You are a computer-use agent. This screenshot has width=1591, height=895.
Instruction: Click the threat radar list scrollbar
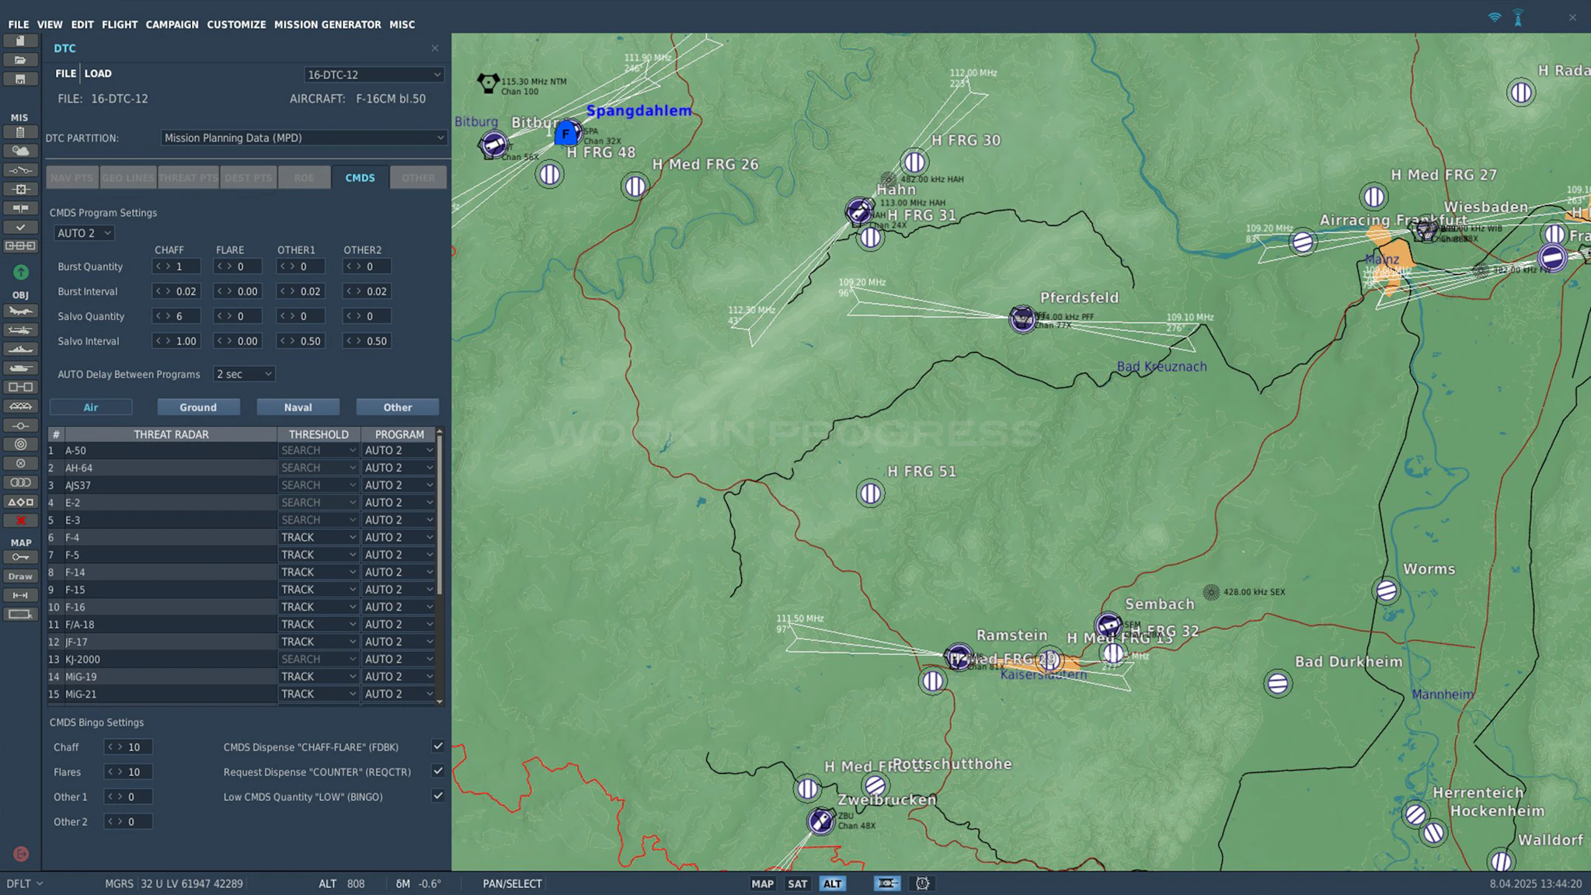[440, 513]
